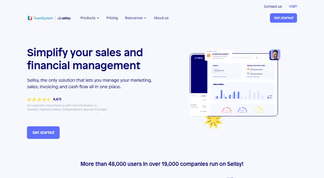The width and height of the screenshot is (324, 178).
Task: Click the orange product launch notification icon
Action: tap(209, 55)
